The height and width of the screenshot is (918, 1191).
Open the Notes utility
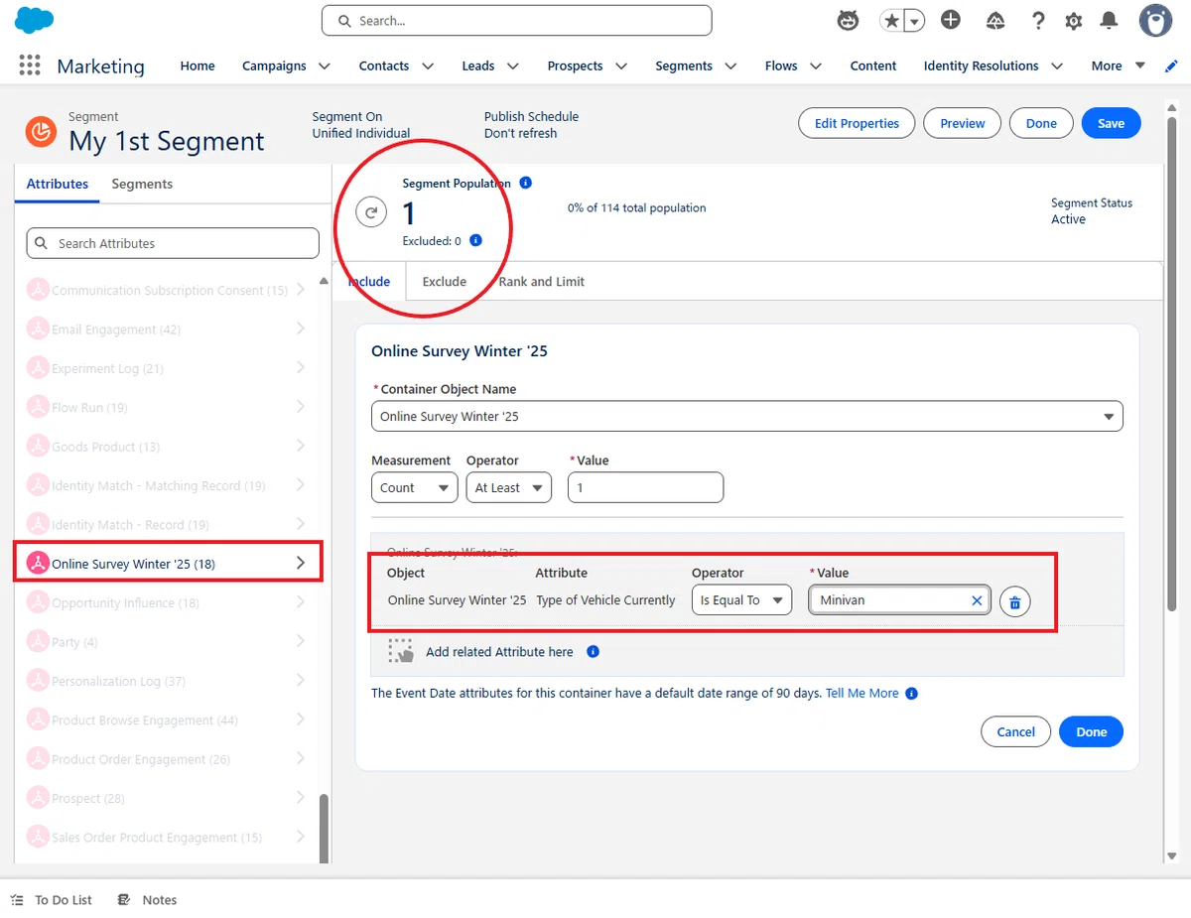pos(147,900)
